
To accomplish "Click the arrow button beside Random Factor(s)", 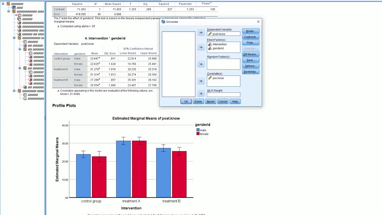I will (x=201, y=64).
